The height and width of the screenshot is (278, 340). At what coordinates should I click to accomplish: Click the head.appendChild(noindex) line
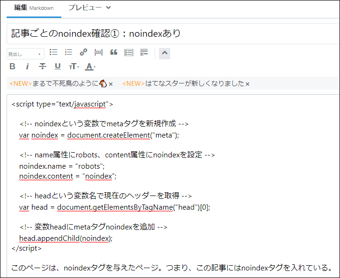tap(66, 238)
